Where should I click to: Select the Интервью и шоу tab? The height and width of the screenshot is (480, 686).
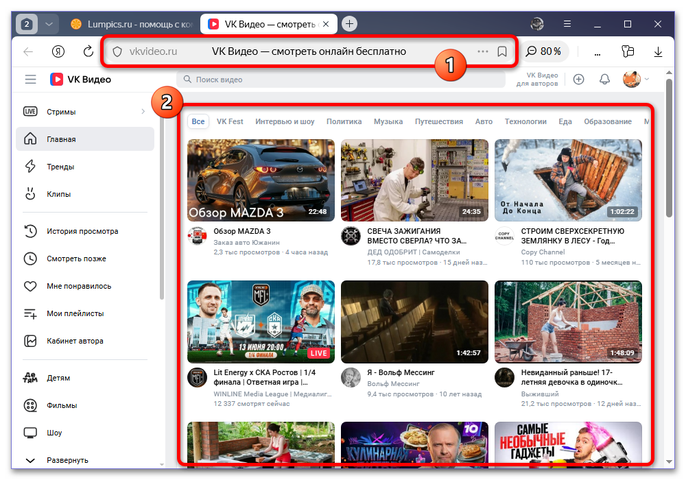coord(285,121)
